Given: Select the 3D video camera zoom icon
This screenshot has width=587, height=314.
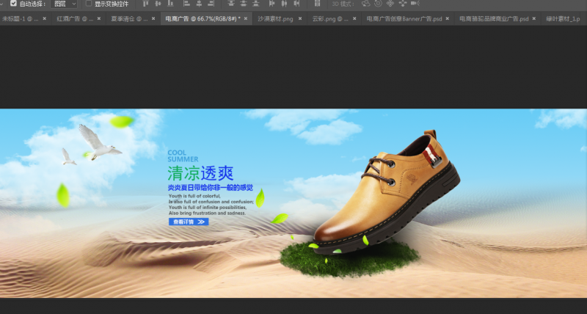Looking at the screenshot, I should [x=415, y=4].
